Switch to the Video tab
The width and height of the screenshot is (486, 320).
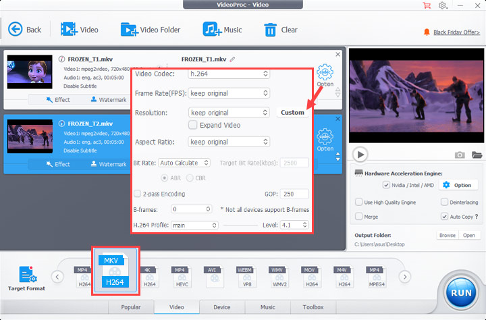pos(177,307)
